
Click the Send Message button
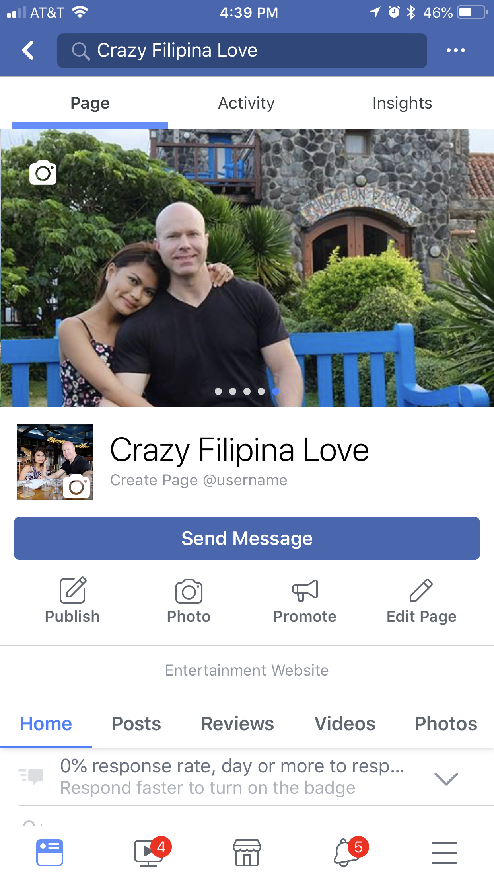[x=247, y=538]
